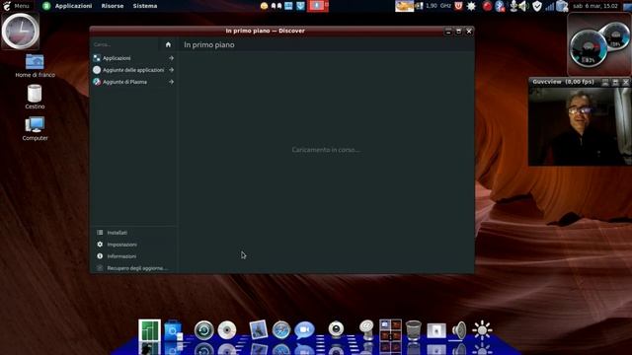This screenshot has width=632, height=355.
Task: Click the white shield tray icon
Action: [537, 6]
